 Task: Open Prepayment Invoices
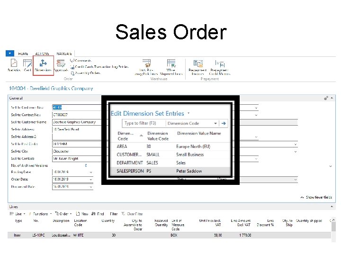[197, 67]
